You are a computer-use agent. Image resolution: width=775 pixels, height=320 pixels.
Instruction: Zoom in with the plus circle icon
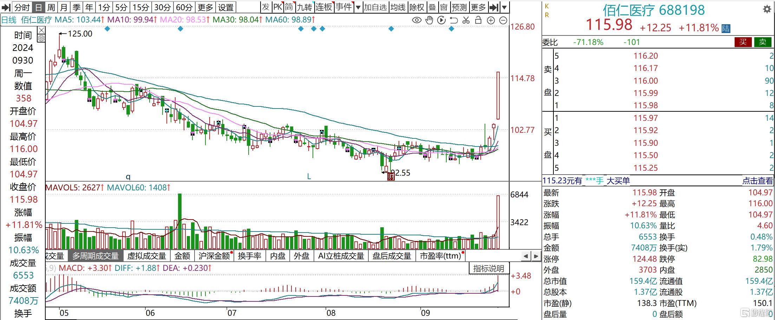coord(491,20)
